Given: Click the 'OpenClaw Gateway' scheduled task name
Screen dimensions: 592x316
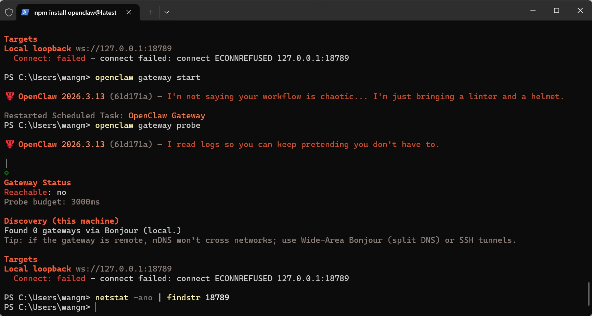Looking at the screenshot, I should coord(167,116).
